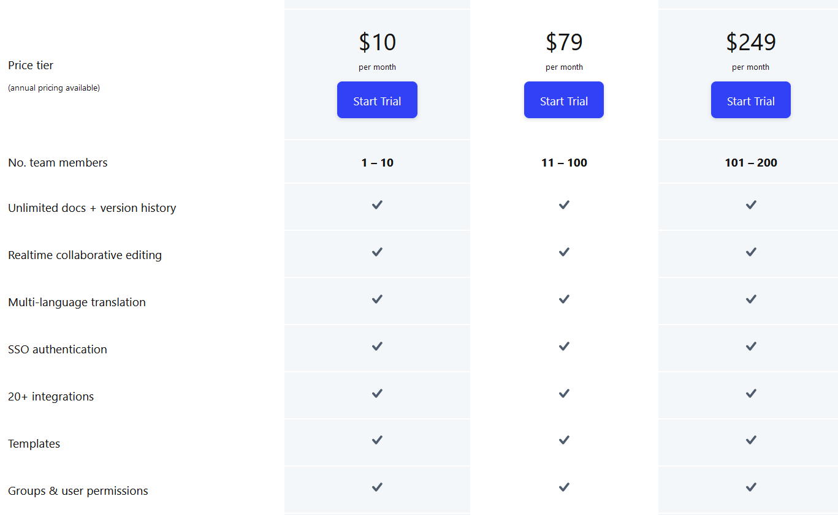The height and width of the screenshot is (515, 838).
Task: Click the Multi-language translation checkmark in the $10 tier
Action: tap(377, 299)
